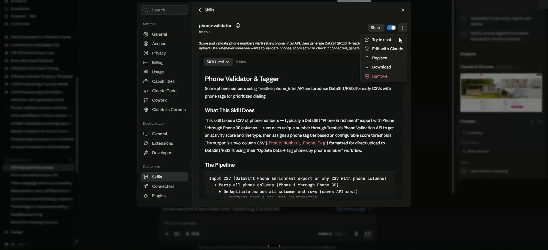Open Privacy settings
The height and width of the screenshot is (250, 548).
pyautogui.click(x=164, y=53)
